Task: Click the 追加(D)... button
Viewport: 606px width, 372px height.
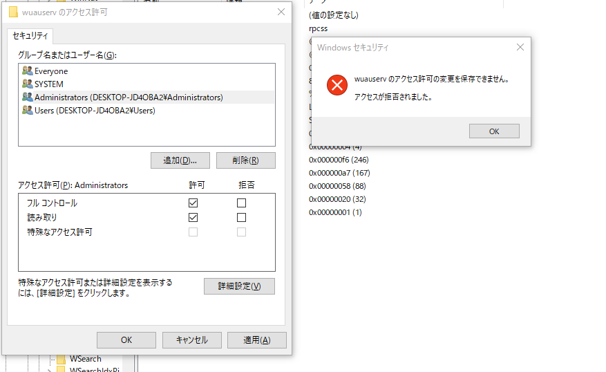Action: 180,160
